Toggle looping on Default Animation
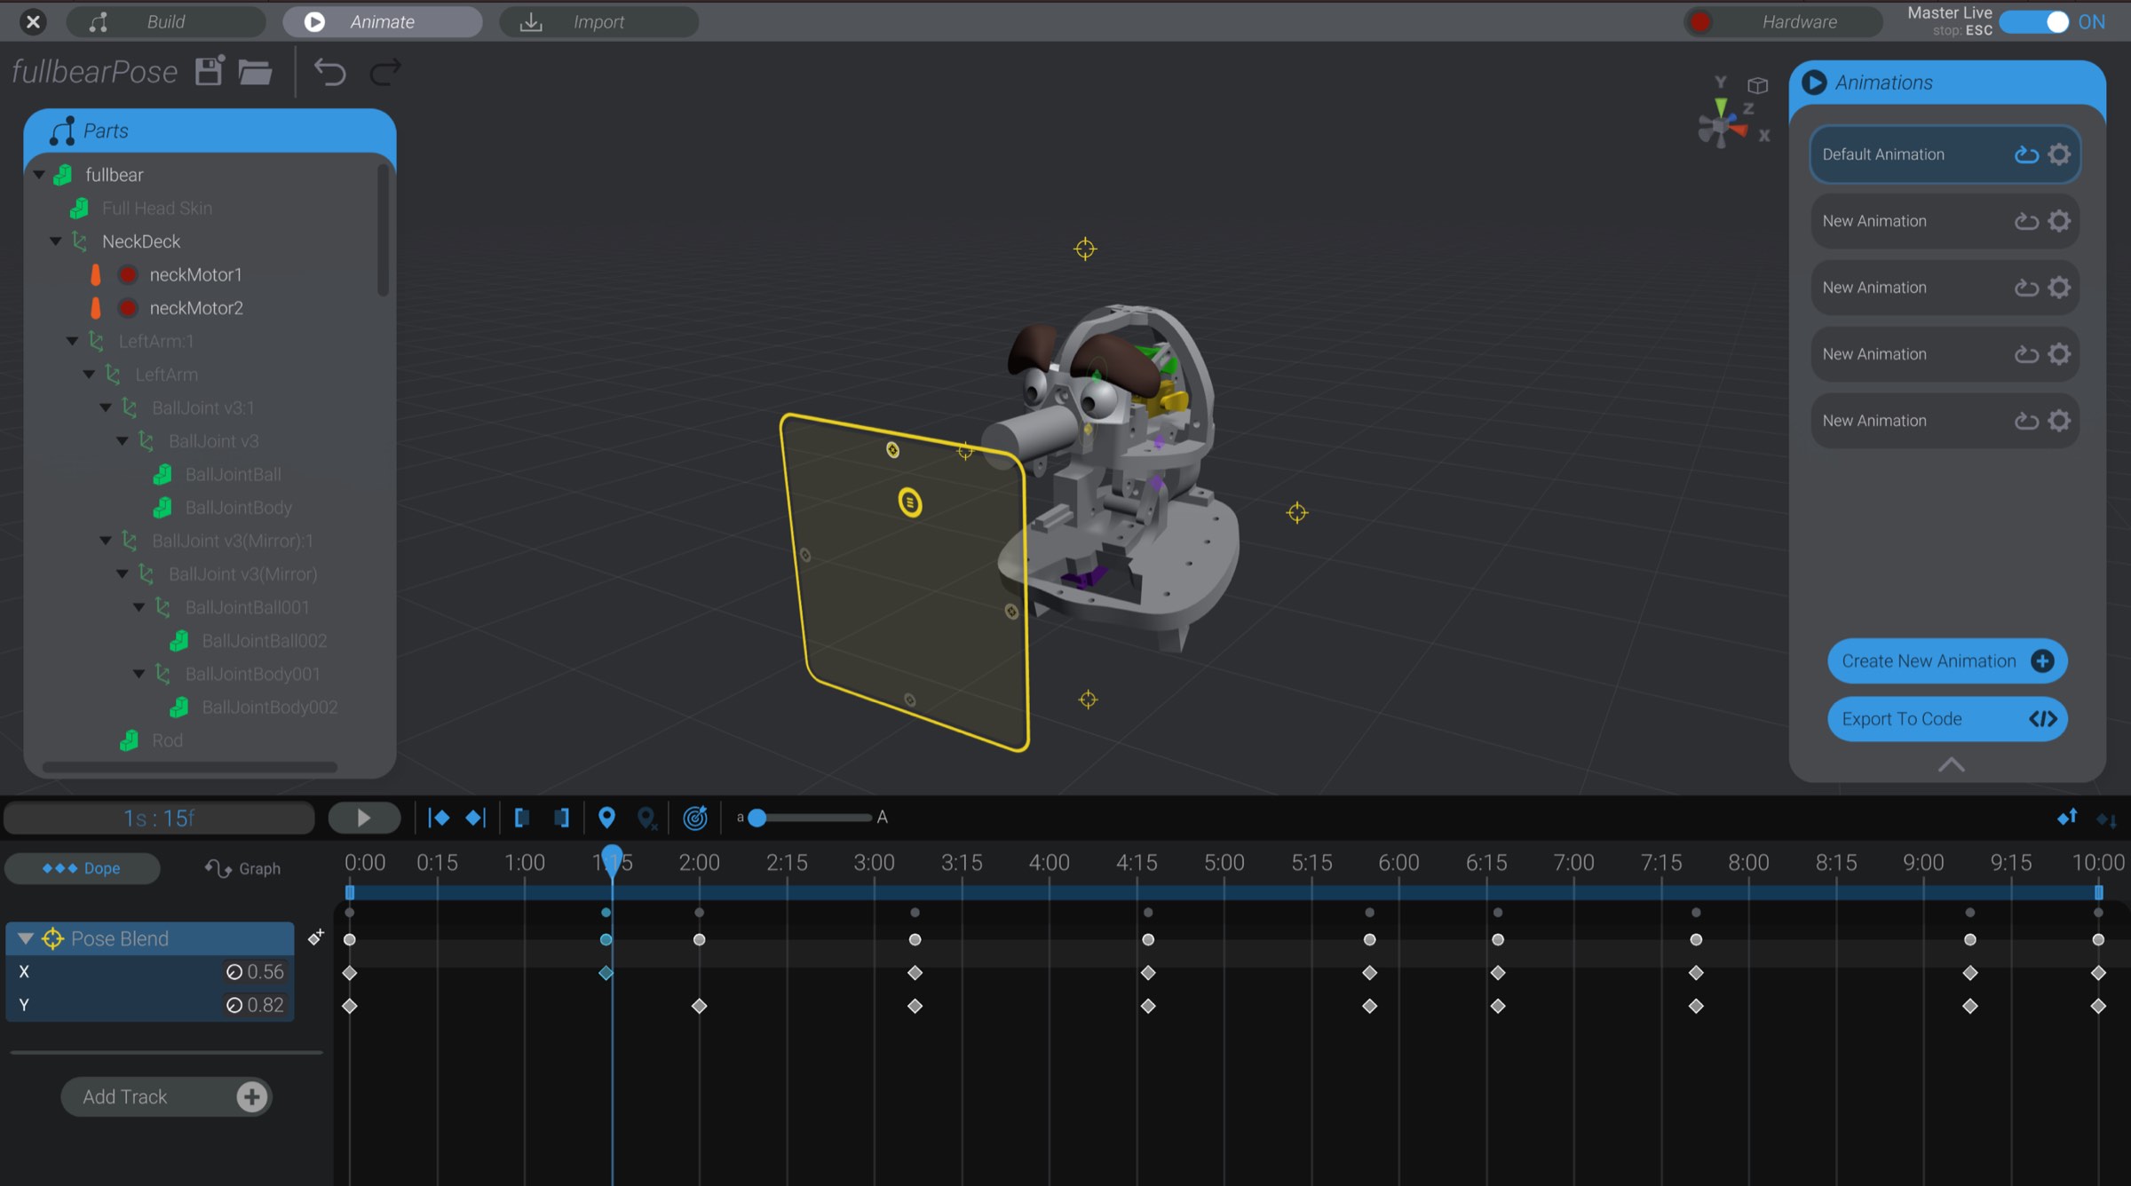This screenshot has height=1186, width=2131. click(2025, 154)
